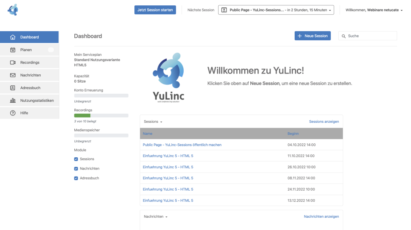Screen dimensions: 411x230
Task: Open Public Page - YuLinc-Sessions öffentlich machen
Action: (x=182, y=145)
